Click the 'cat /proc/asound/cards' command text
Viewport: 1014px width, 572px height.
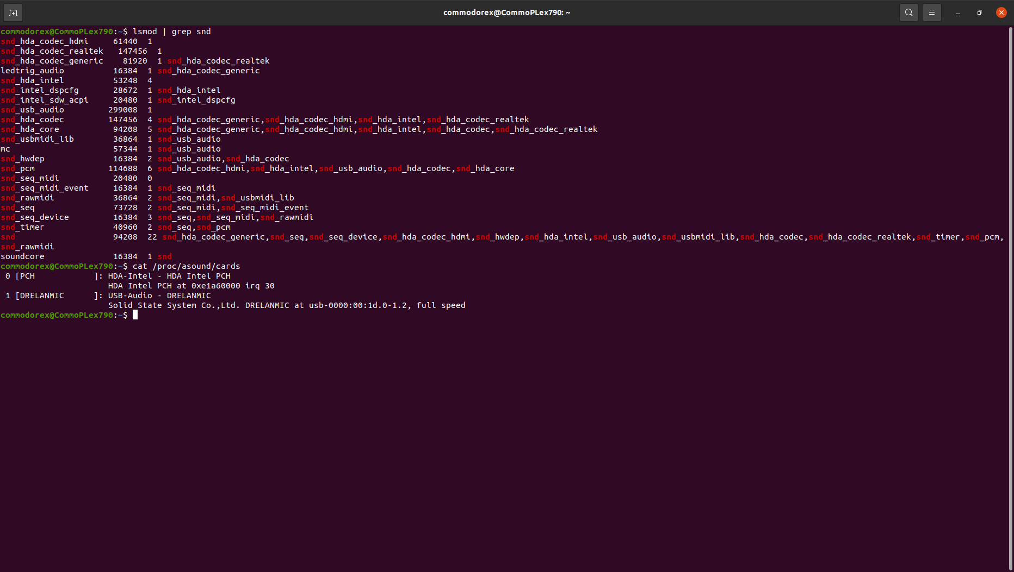186,266
